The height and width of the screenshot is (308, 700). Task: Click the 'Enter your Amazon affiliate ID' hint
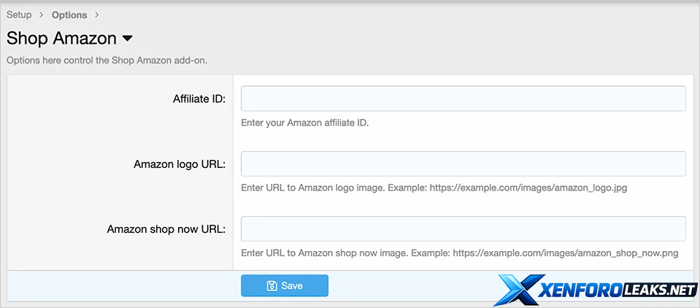point(304,123)
